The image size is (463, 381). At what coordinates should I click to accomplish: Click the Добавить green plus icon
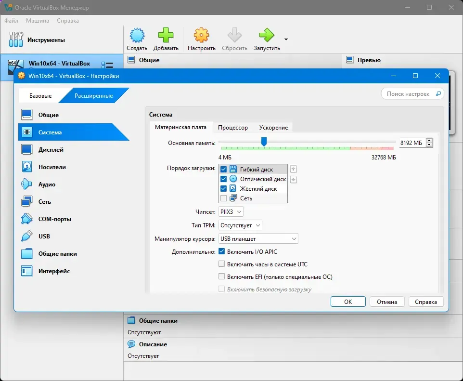tap(166, 36)
